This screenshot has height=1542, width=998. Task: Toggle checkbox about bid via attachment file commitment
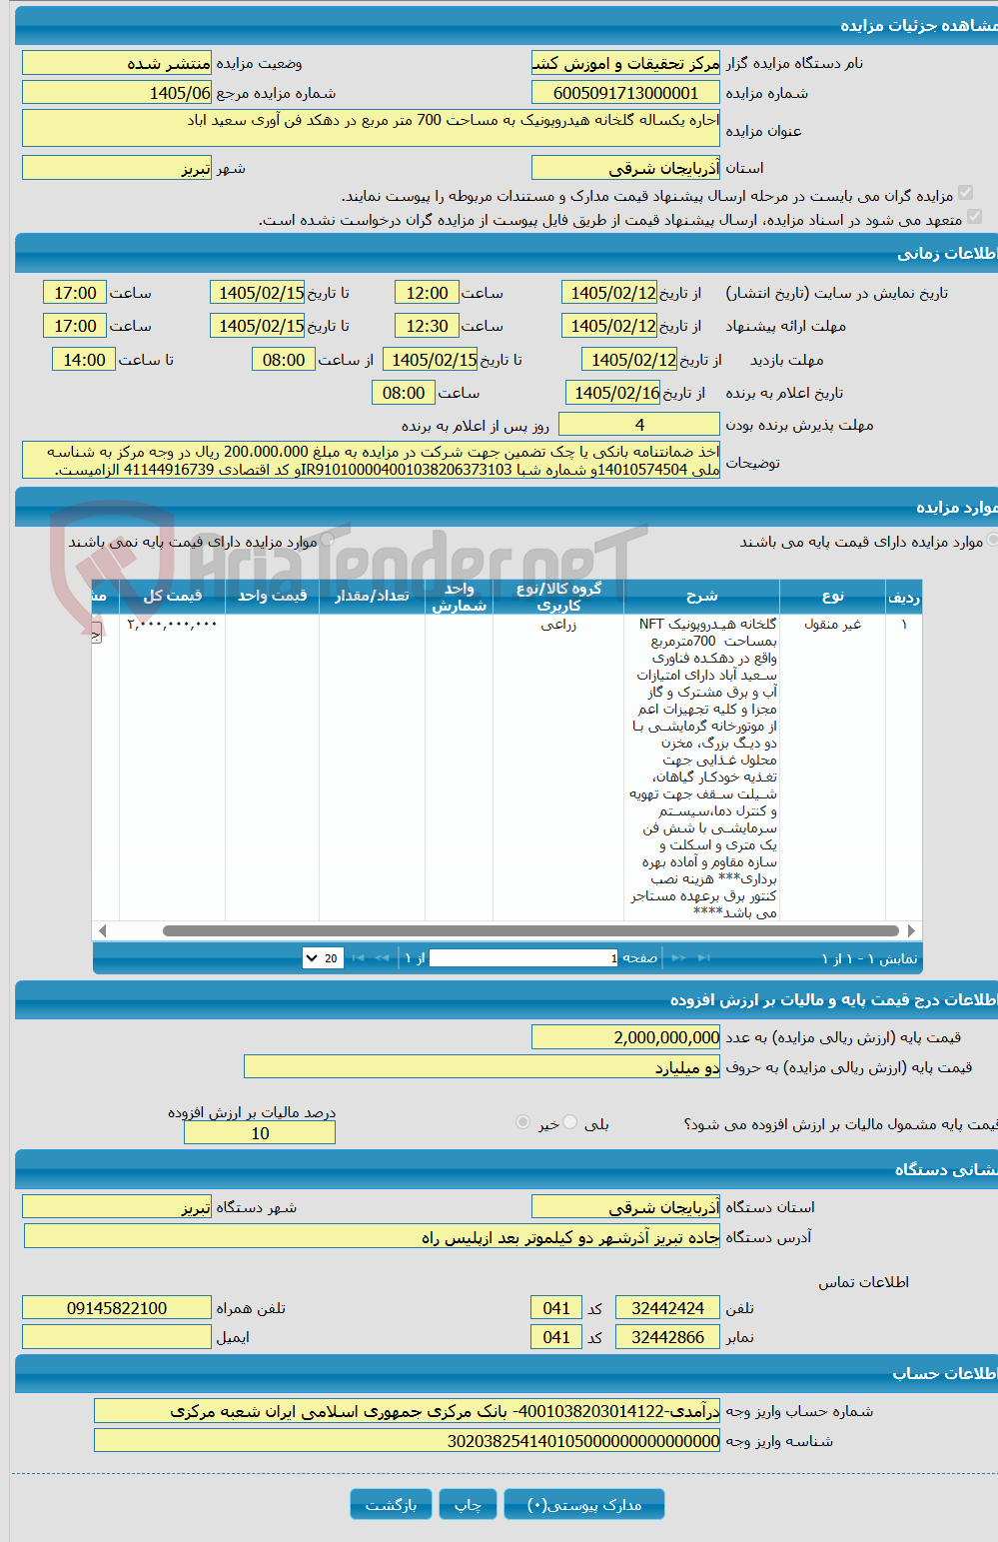tap(975, 216)
